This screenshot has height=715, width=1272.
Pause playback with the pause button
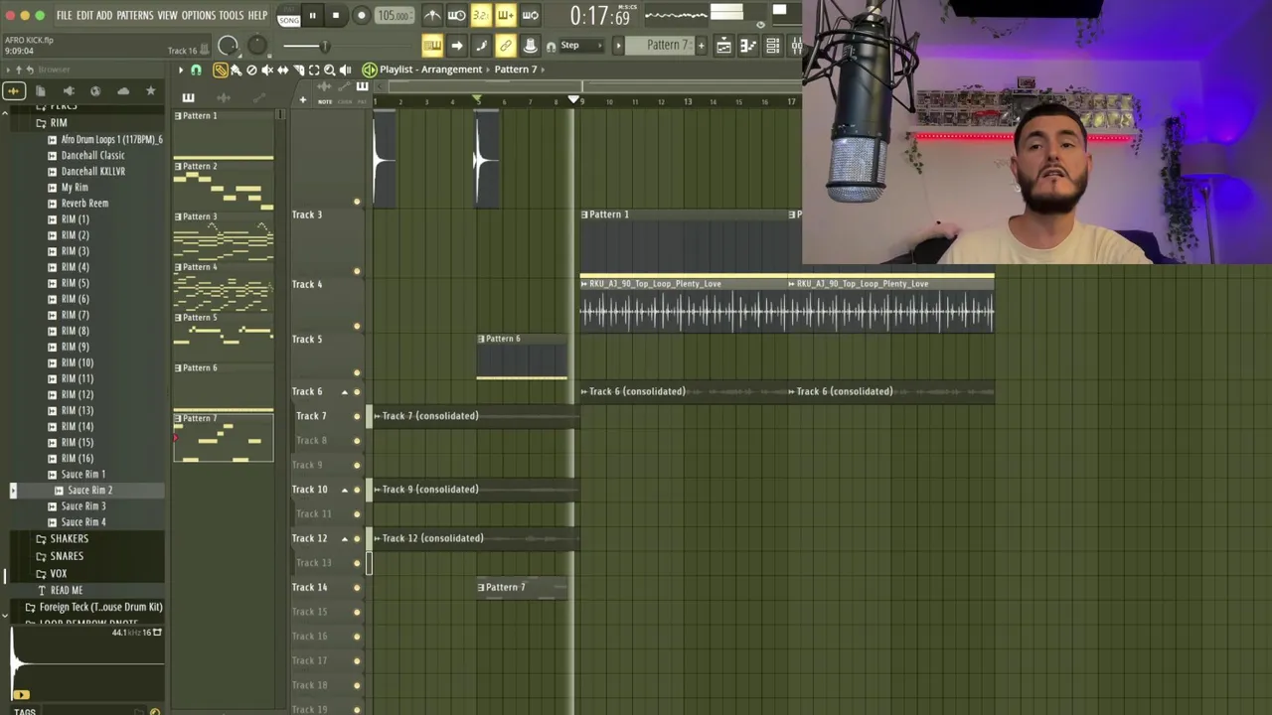[x=312, y=16]
